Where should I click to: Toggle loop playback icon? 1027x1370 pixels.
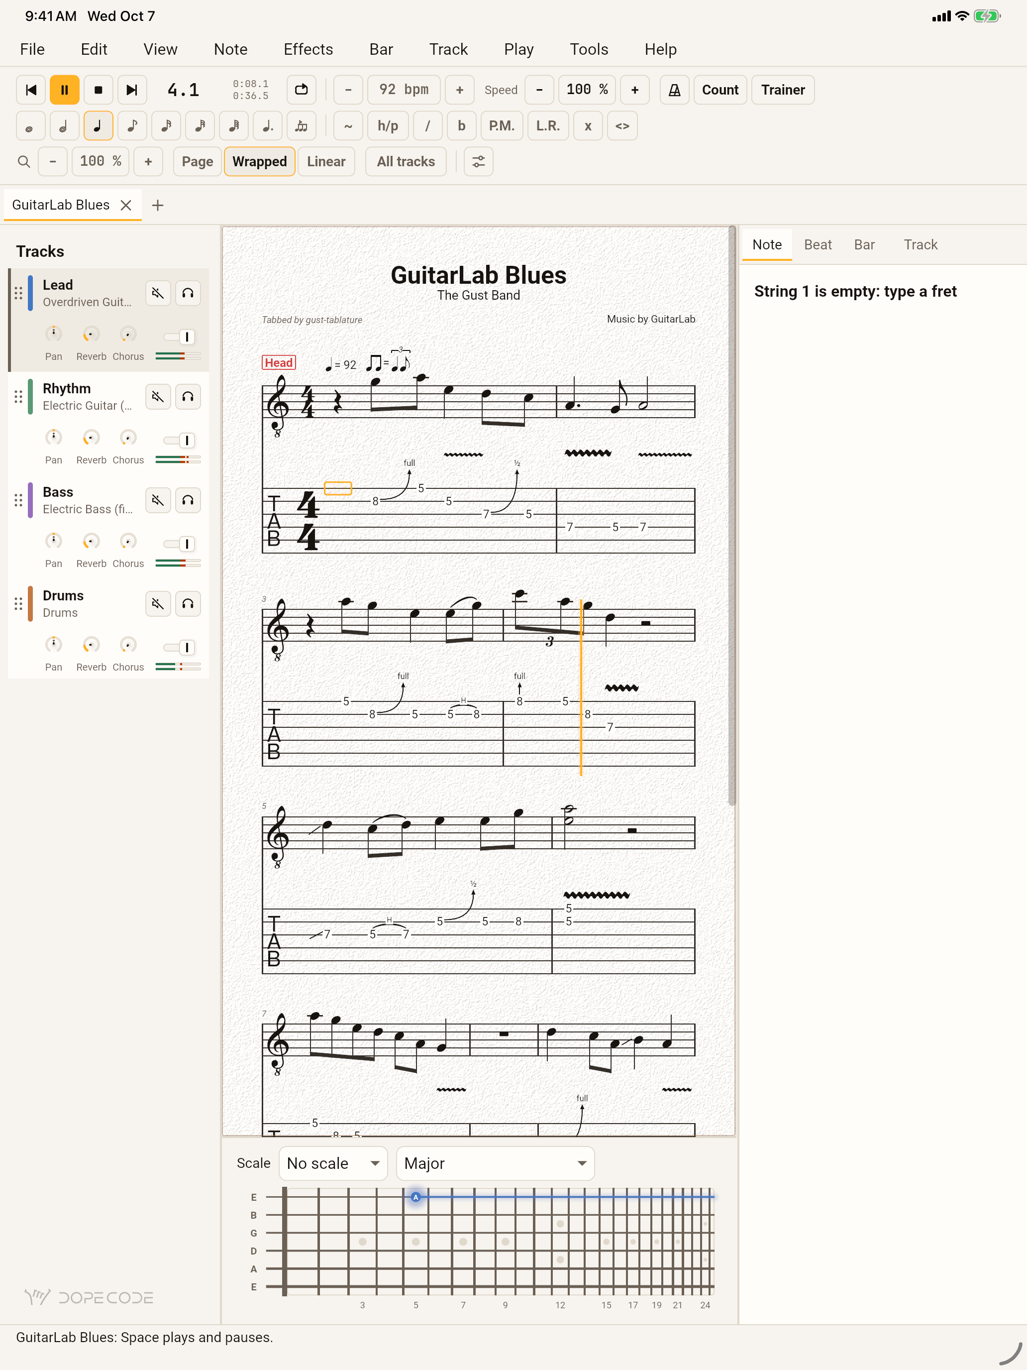[x=302, y=90]
